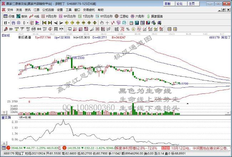Select the red pencil drawing tool
232x157 pixels.
(x=6, y=29)
